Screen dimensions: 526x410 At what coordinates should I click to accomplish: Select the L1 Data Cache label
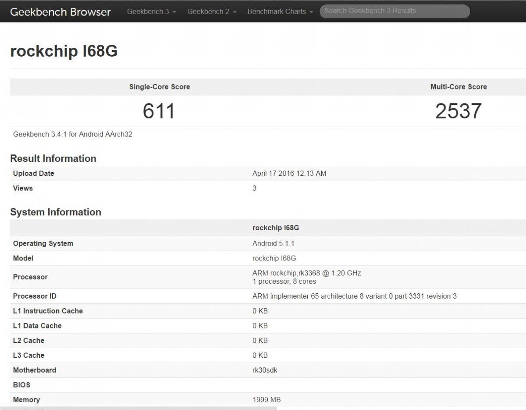point(37,326)
